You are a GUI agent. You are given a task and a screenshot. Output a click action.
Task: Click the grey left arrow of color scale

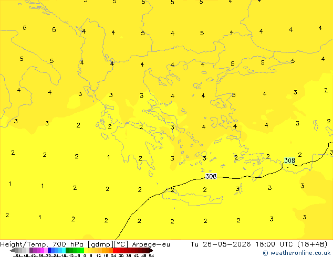tap(12, 251)
